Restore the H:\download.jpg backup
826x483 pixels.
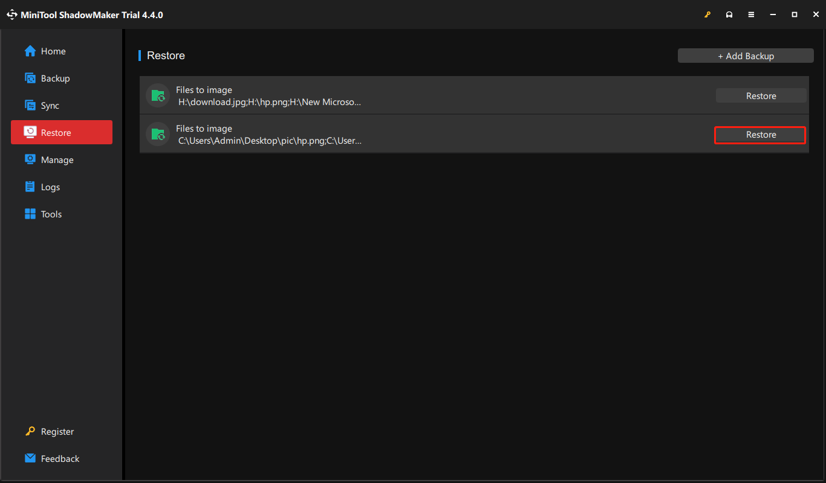click(761, 96)
